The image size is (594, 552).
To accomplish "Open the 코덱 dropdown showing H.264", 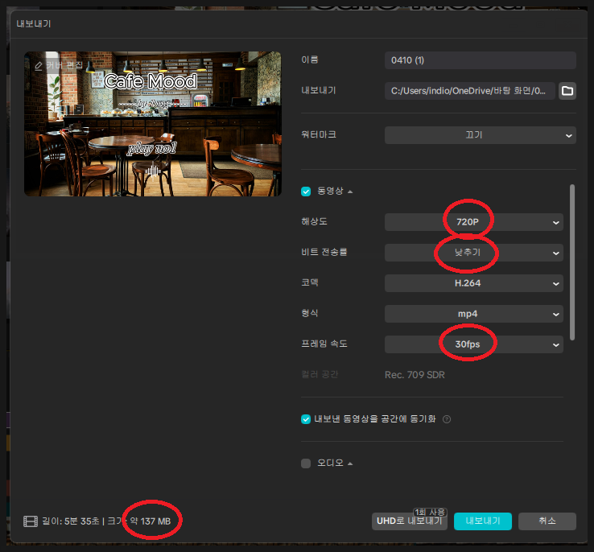I will (473, 283).
